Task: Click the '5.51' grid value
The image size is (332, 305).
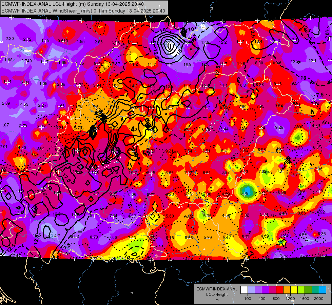Action: point(97,107)
